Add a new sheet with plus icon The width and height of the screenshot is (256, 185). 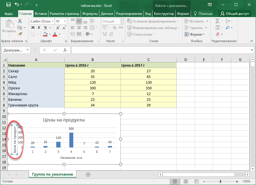coord(88,174)
